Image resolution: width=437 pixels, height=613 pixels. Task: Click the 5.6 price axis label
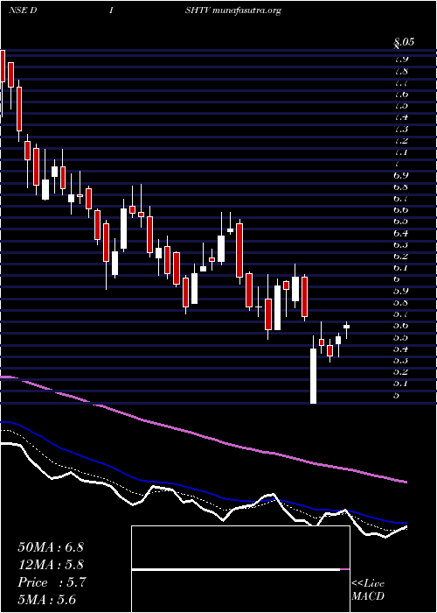pyautogui.click(x=401, y=326)
